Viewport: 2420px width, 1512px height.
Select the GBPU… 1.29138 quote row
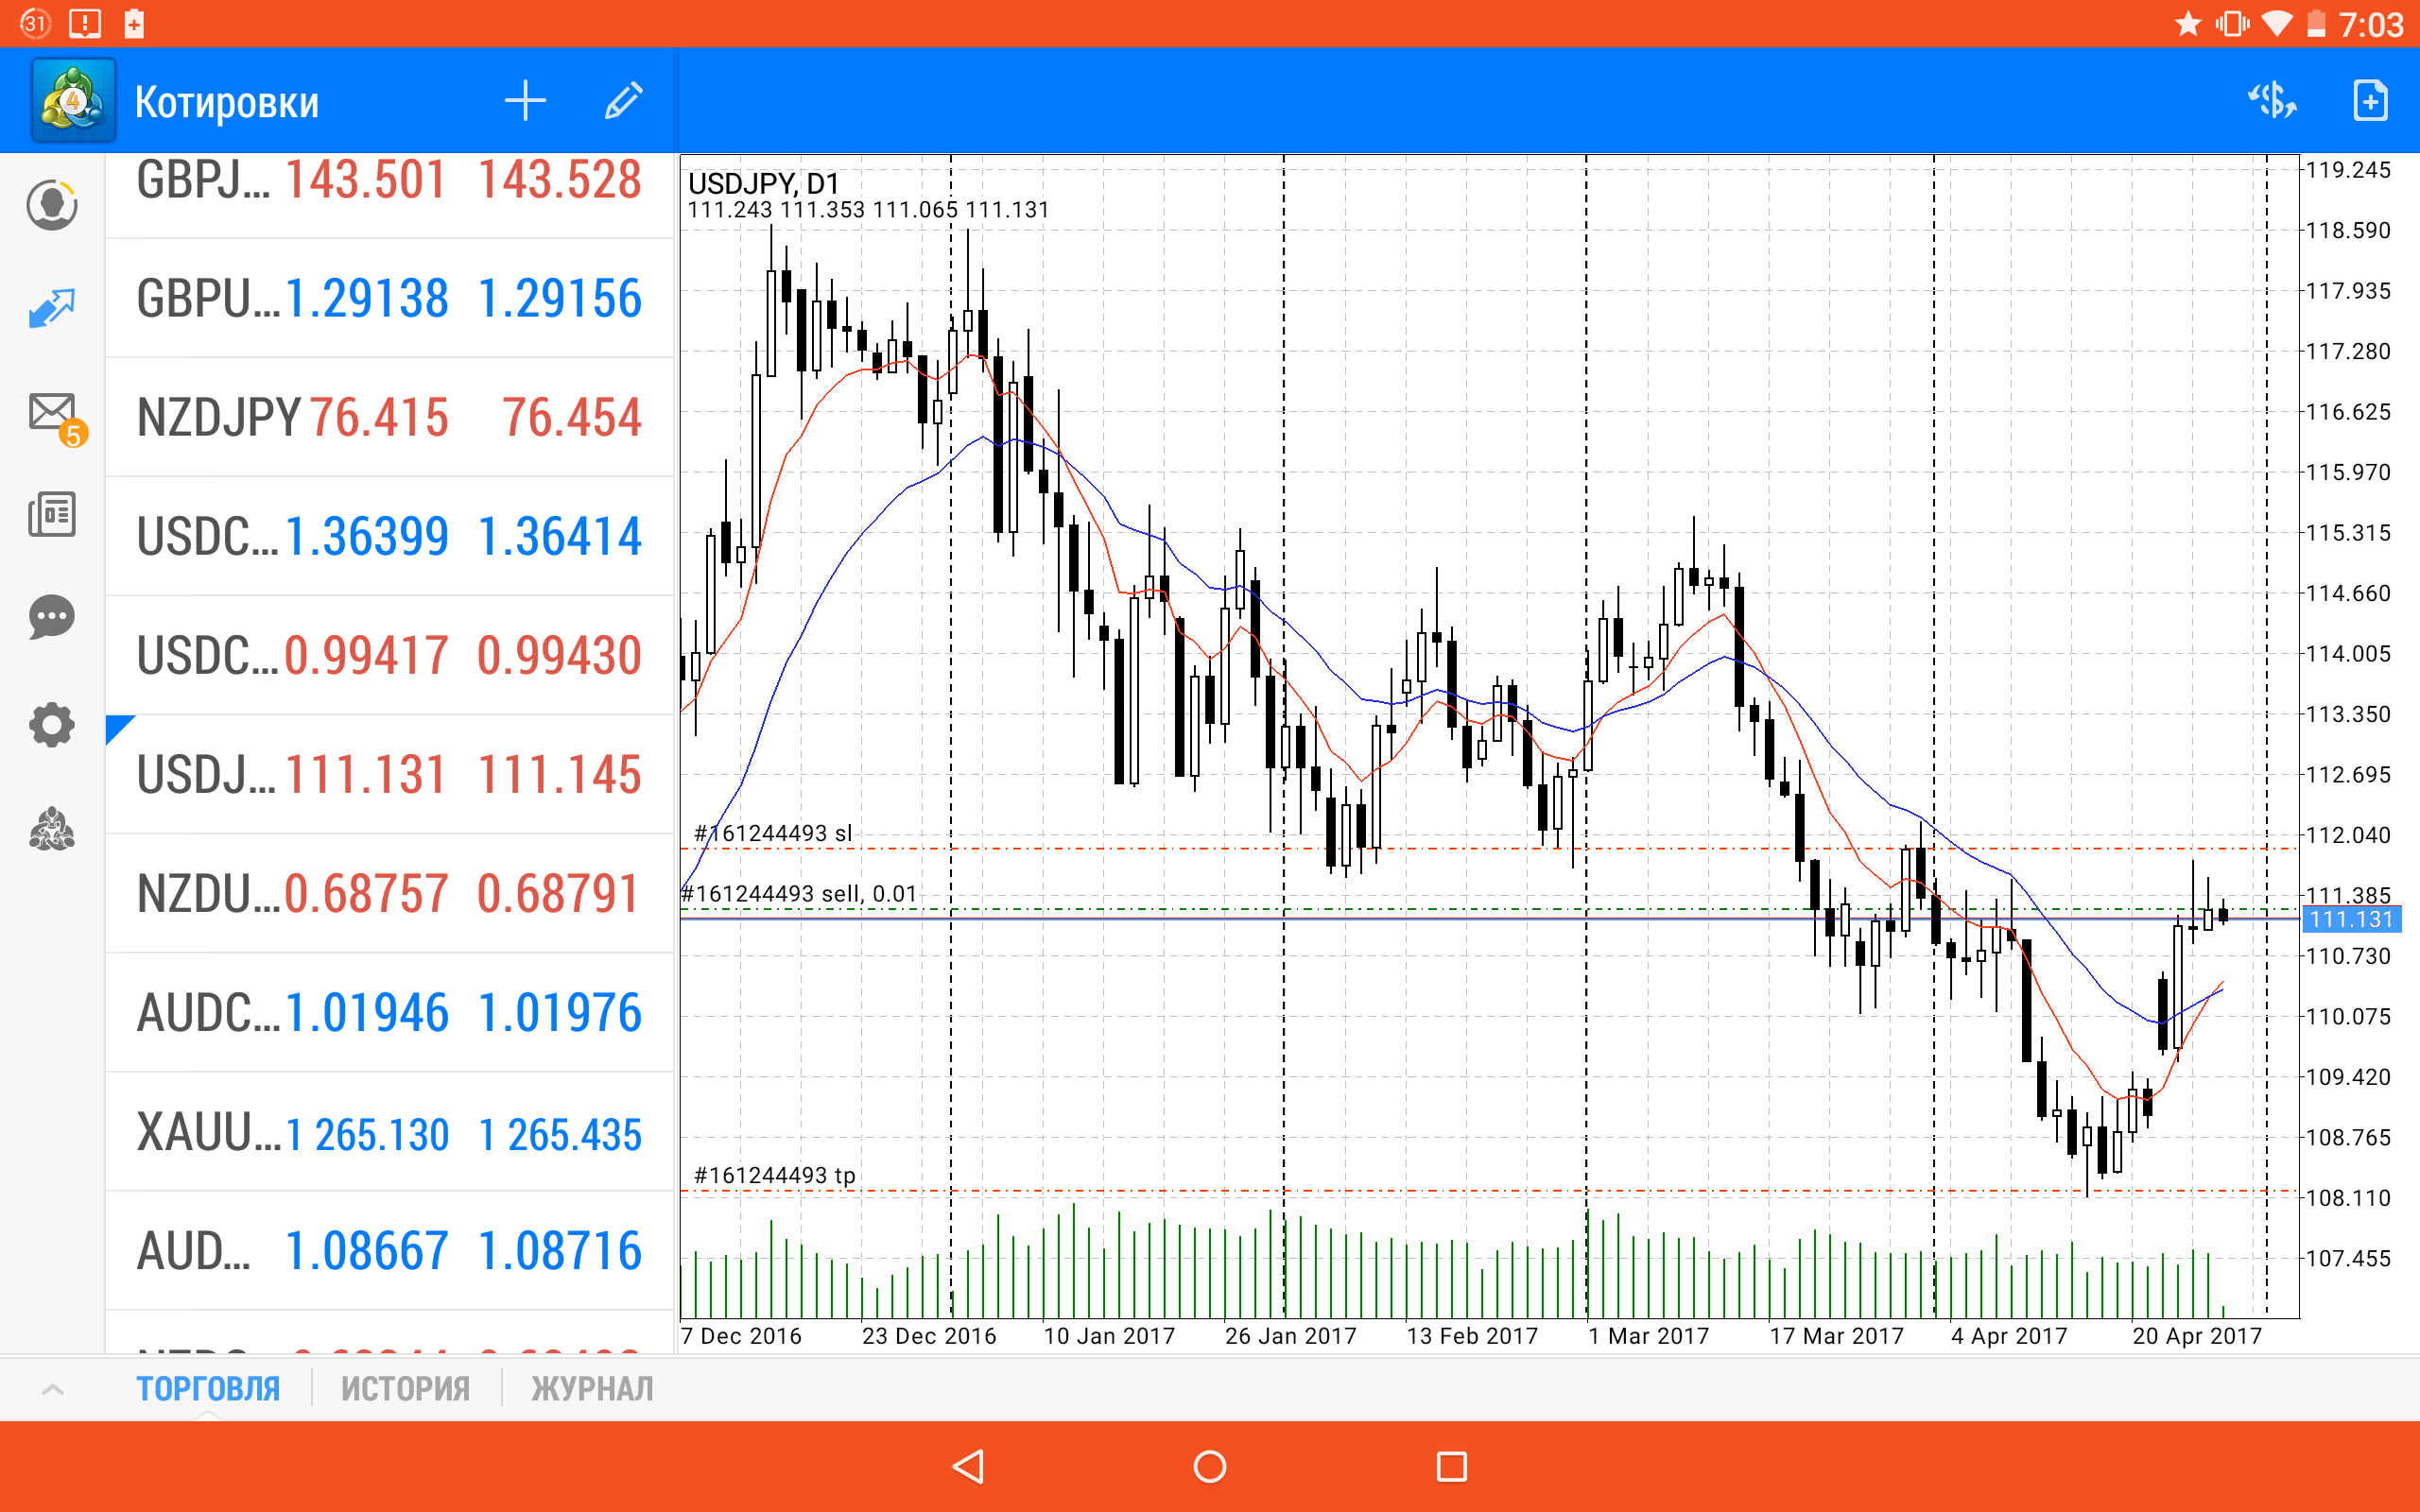[x=390, y=298]
